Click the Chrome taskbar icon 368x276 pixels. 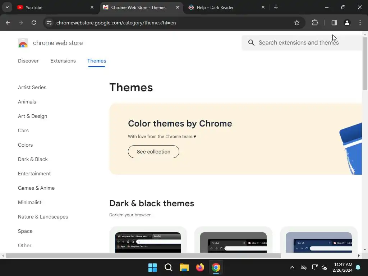[x=216, y=267]
